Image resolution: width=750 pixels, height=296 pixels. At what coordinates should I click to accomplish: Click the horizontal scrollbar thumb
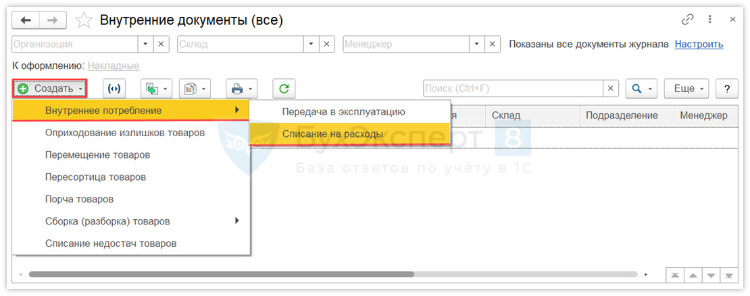222,274
